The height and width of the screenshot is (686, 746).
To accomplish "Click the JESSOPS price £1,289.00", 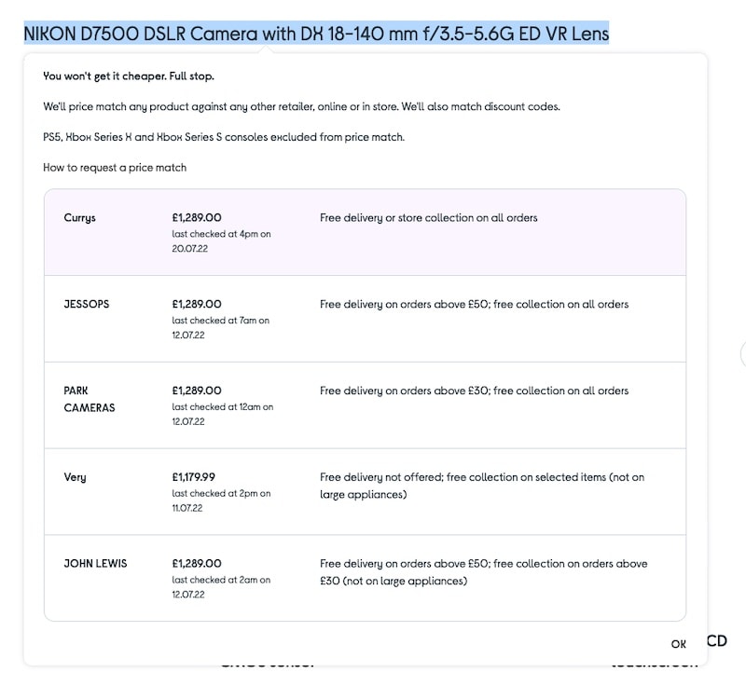I will 197,304.
